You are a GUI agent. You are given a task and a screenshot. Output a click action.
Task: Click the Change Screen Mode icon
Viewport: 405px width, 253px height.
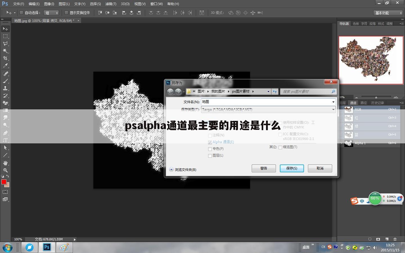[5, 199]
